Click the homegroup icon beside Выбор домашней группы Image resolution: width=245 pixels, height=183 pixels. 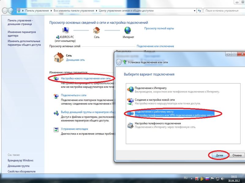[56, 113]
